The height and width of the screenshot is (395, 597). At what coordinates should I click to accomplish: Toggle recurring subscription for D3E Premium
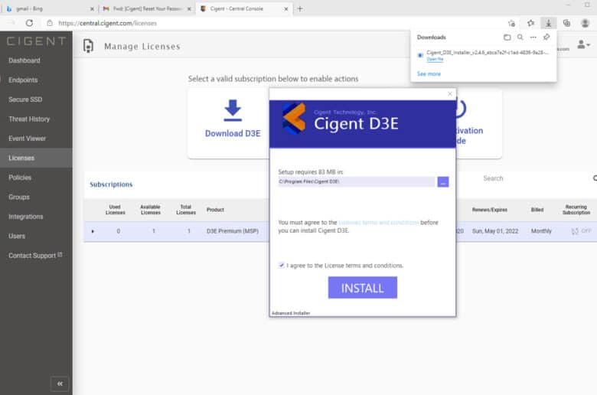(581, 231)
